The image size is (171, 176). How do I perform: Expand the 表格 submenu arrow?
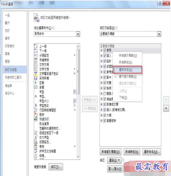tap(75, 146)
